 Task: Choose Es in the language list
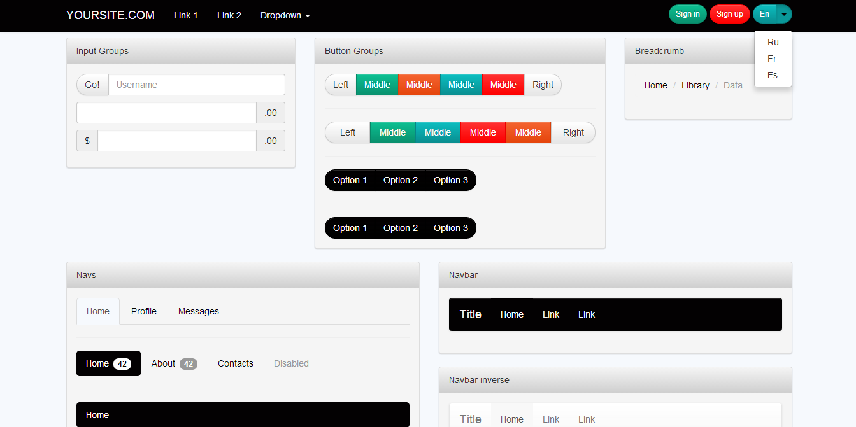tap(772, 75)
